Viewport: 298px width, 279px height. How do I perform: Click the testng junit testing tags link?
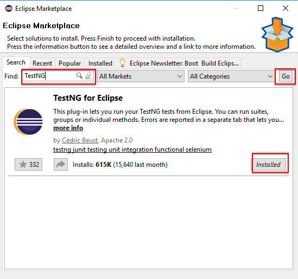coord(132,150)
